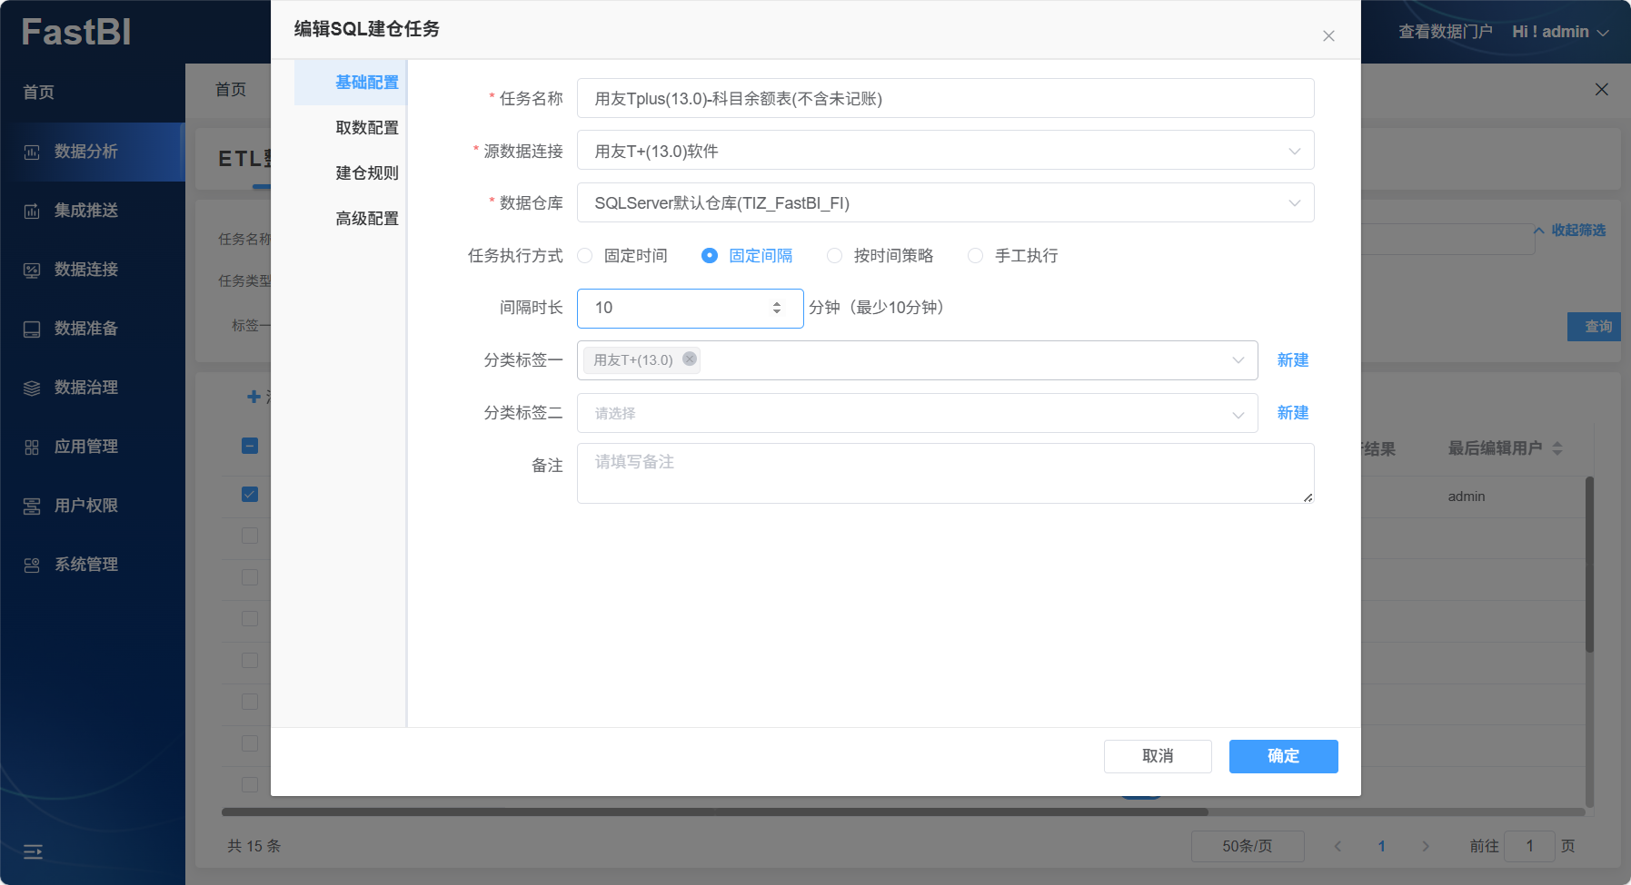Click the 数据分析 sidebar icon
This screenshot has width=1631, height=885.
tap(32, 152)
